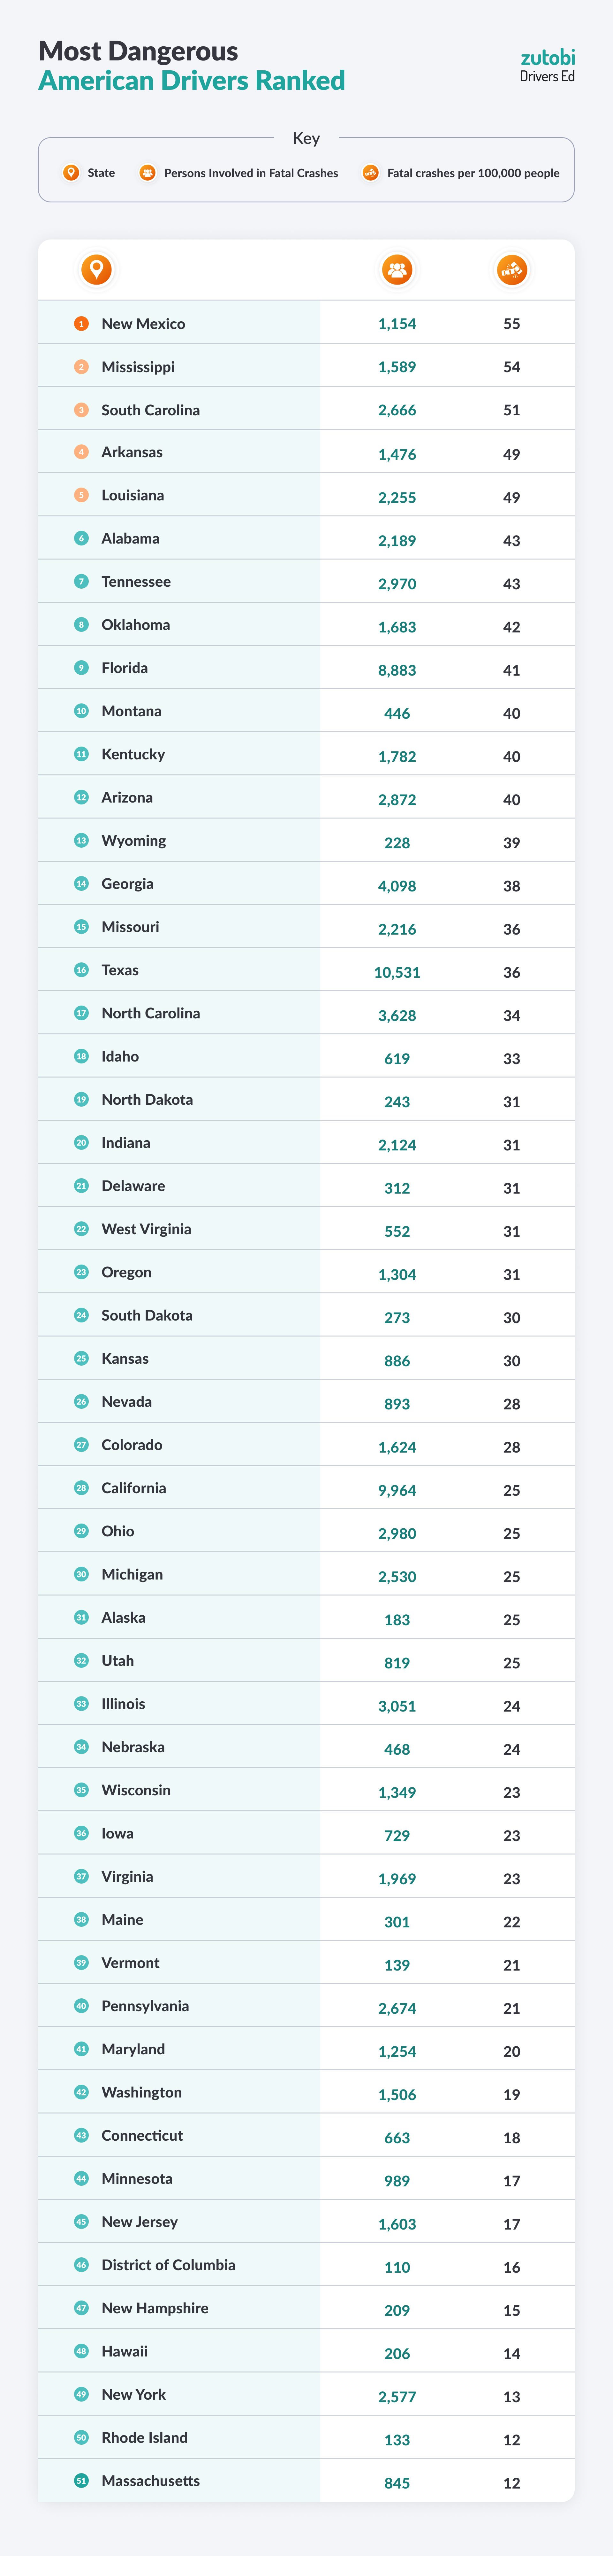The width and height of the screenshot is (613, 2556).
Task: Click the location pin icon in table header
Action: click(96, 269)
